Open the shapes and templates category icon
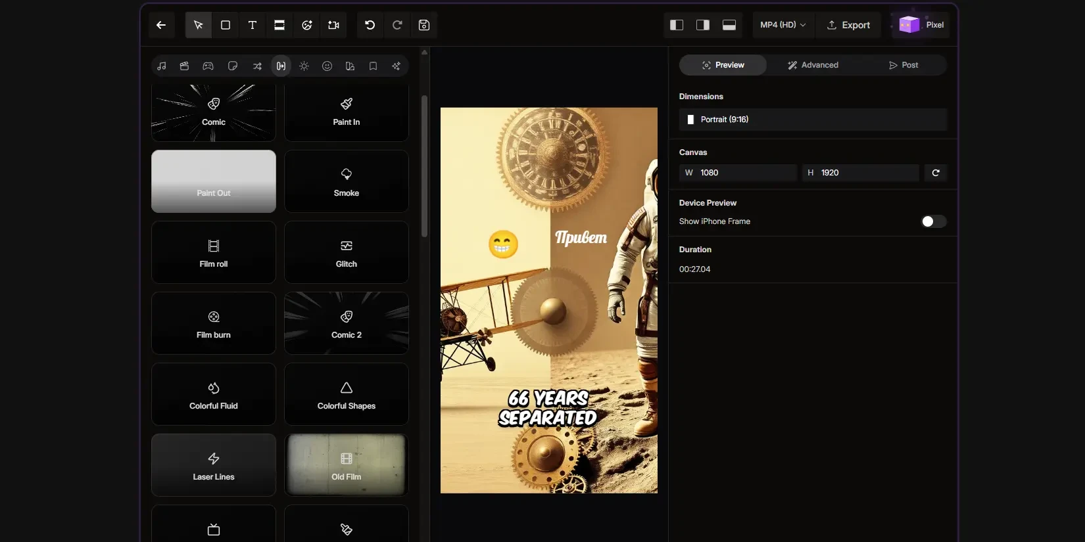 350,66
